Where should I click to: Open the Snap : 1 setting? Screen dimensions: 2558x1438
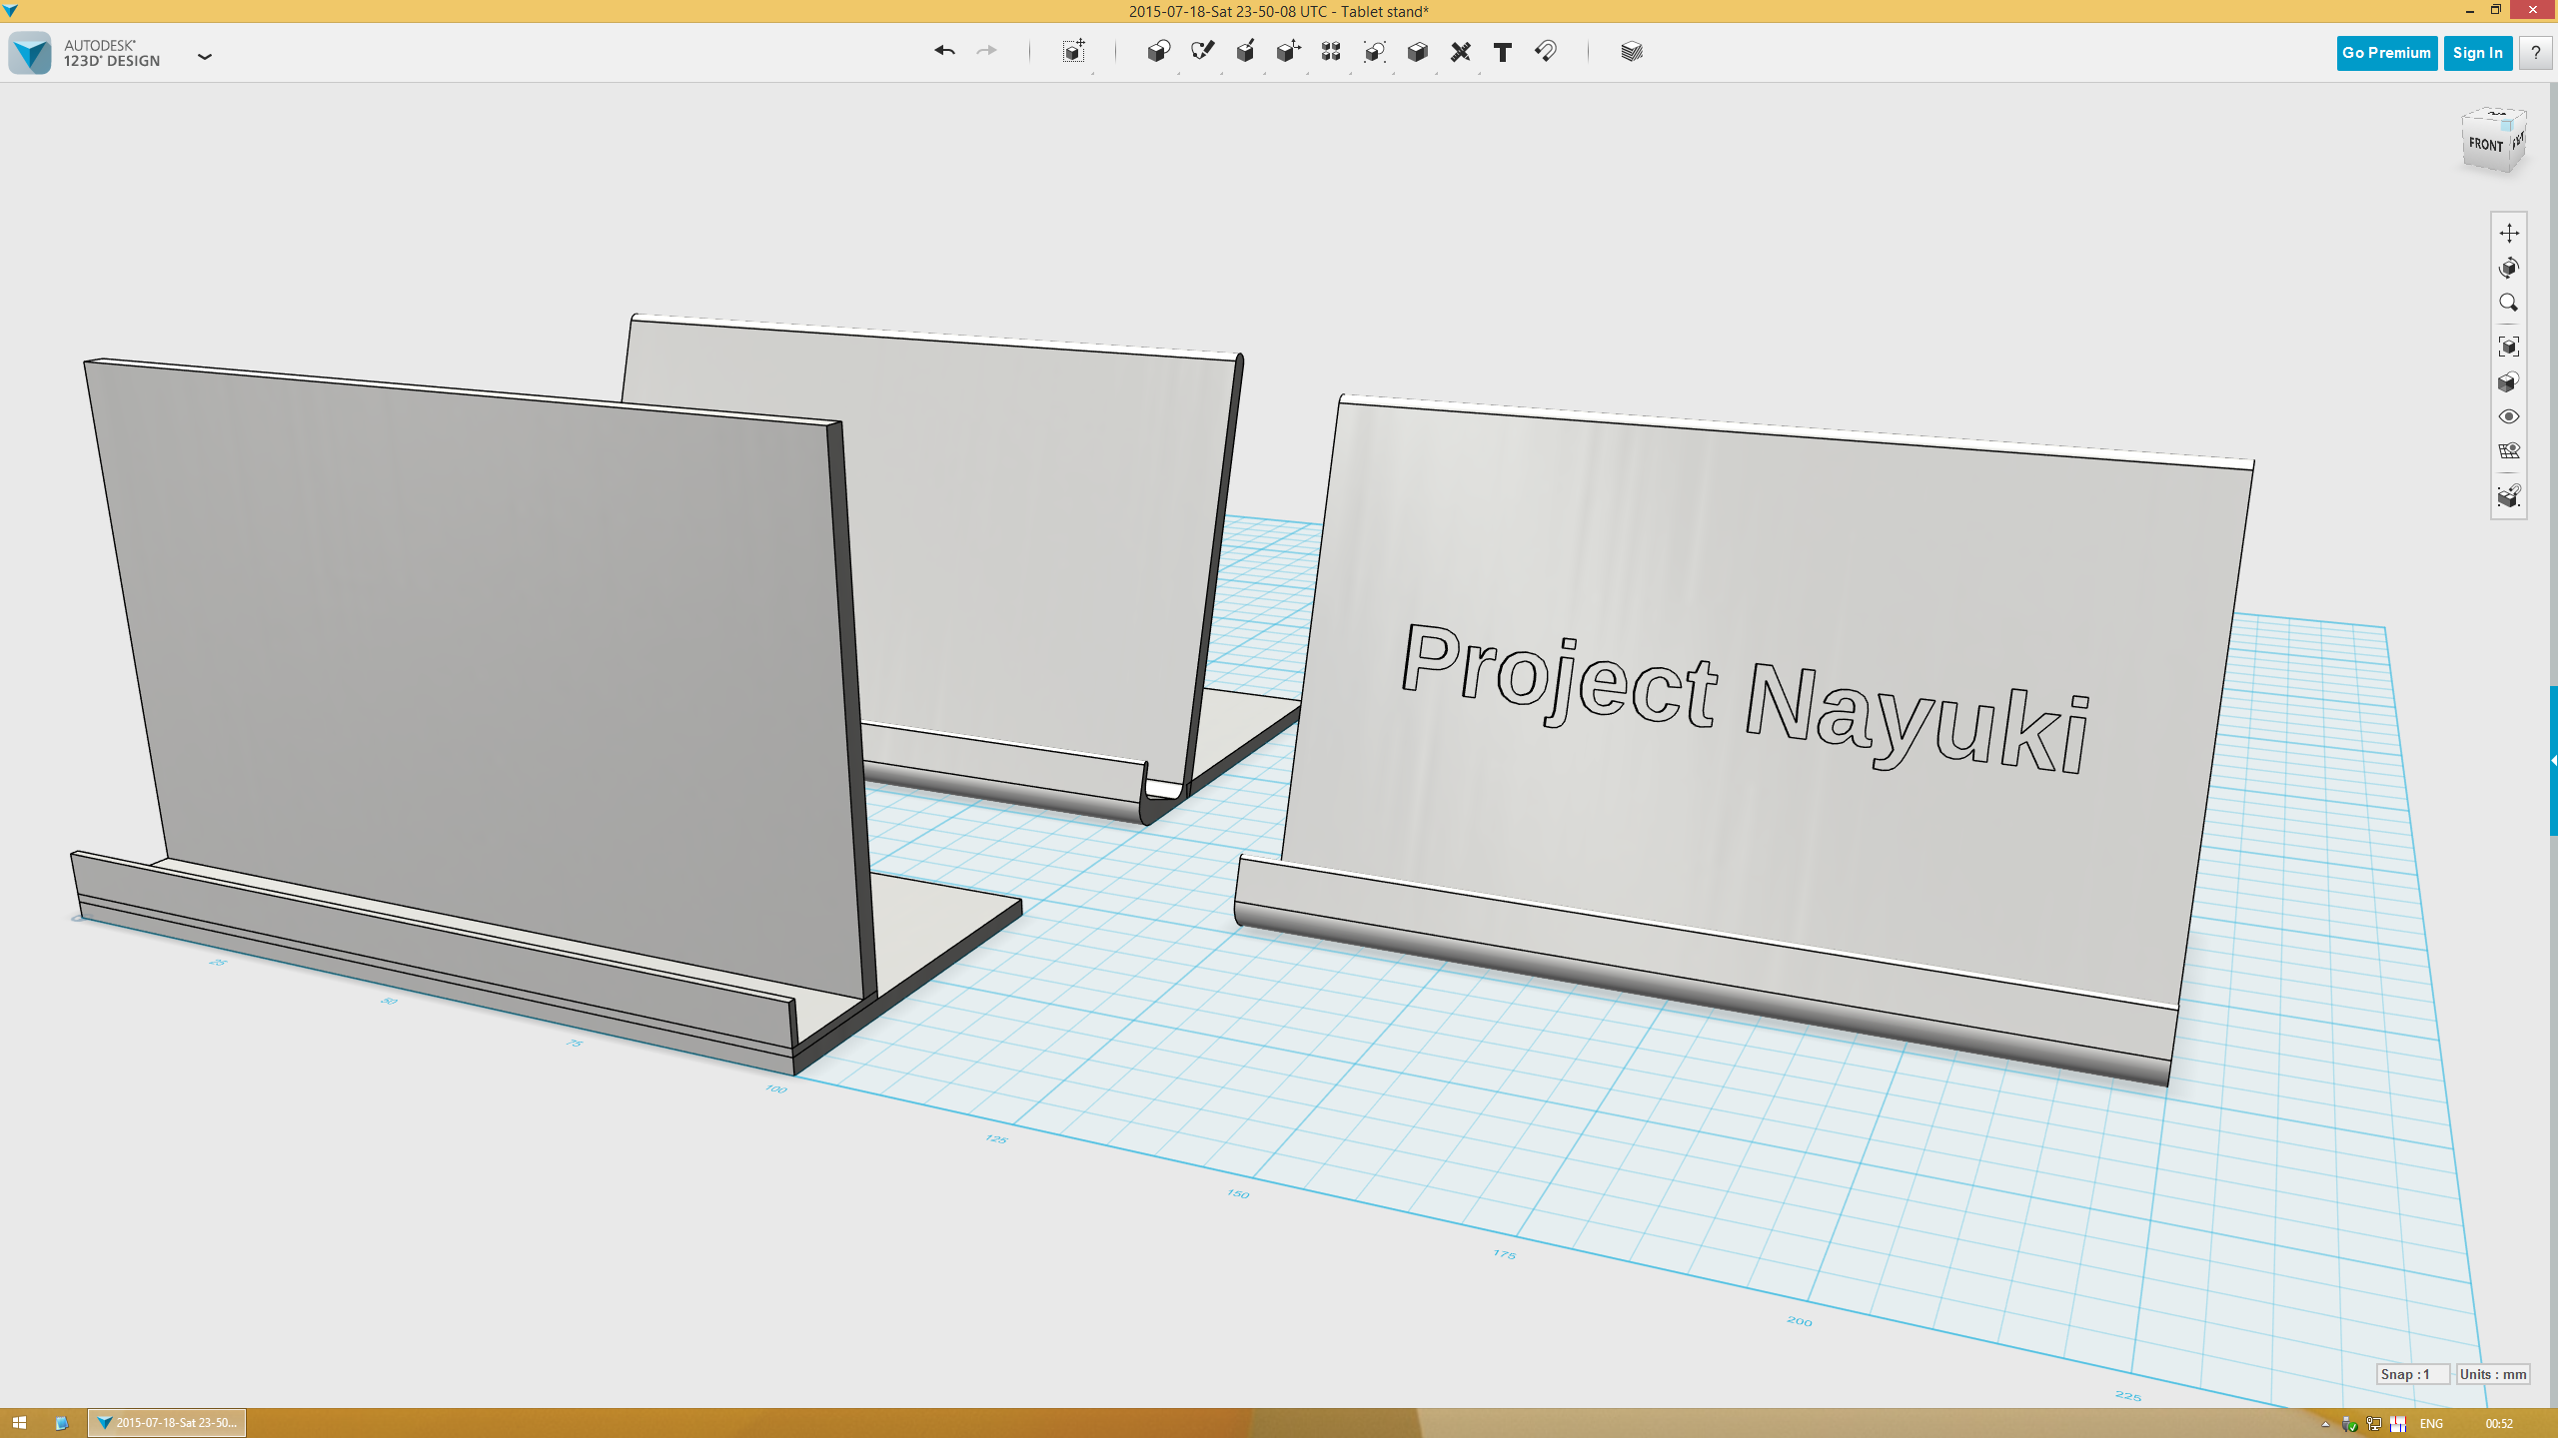click(2412, 1374)
